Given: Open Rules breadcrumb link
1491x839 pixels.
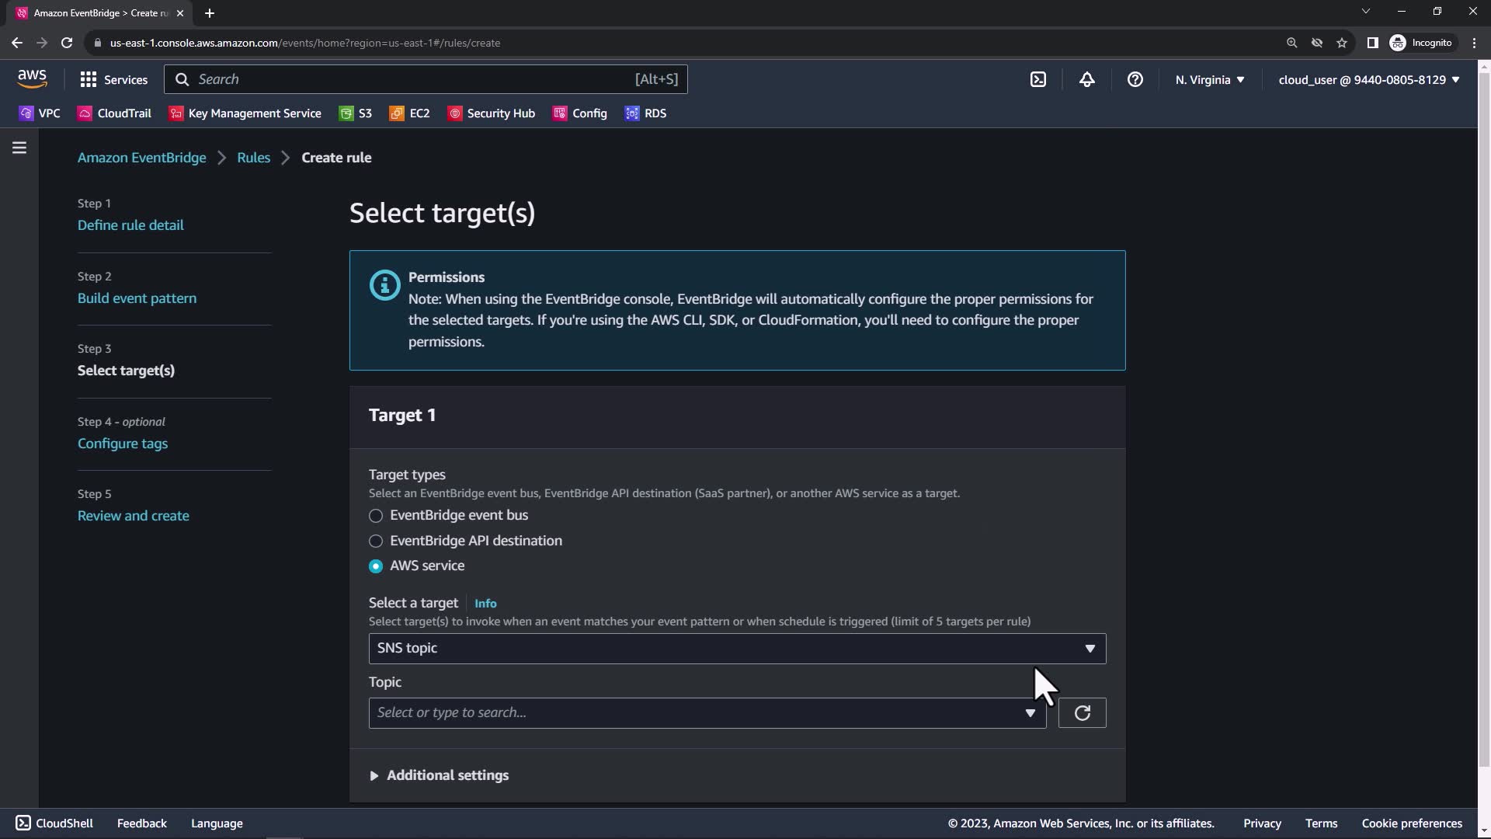Looking at the screenshot, I should (x=253, y=158).
